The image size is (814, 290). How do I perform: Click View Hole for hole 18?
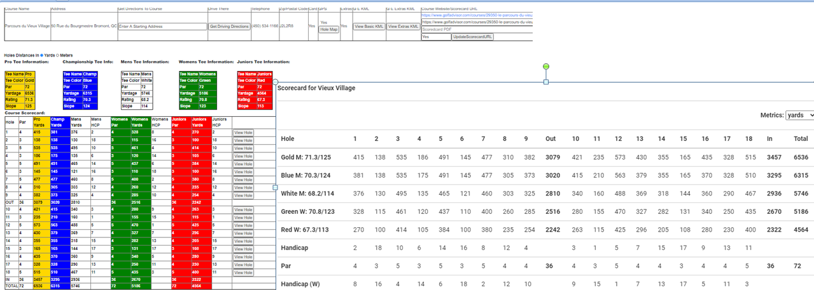click(x=243, y=272)
